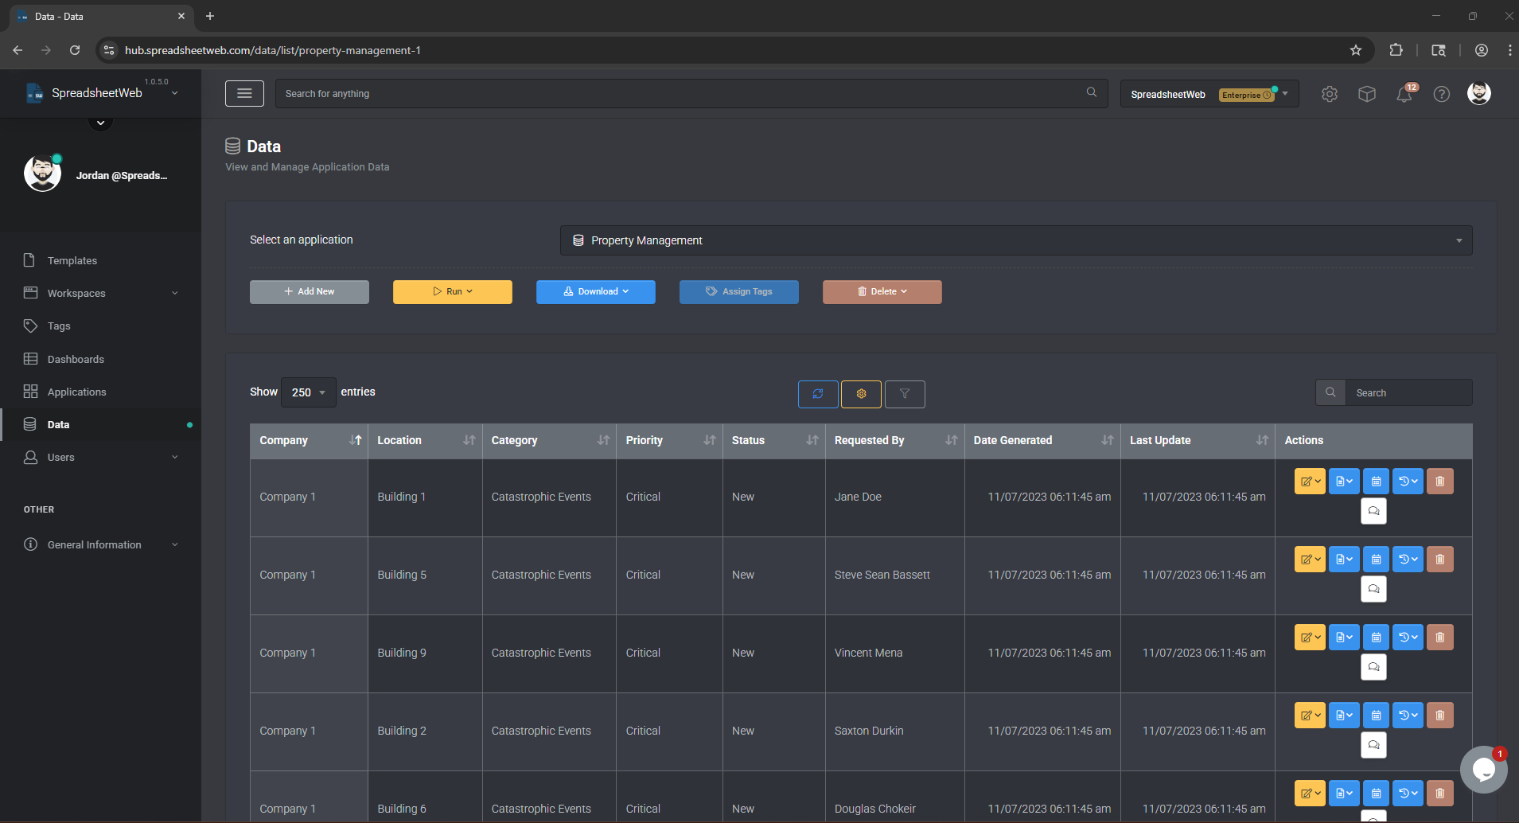Click the Add New button
The height and width of the screenshot is (823, 1519).
tap(309, 292)
